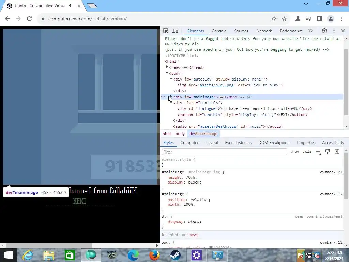The height and width of the screenshot is (262, 349).
Task: Select node actions dots beside mainimage row
Action: point(163,97)
